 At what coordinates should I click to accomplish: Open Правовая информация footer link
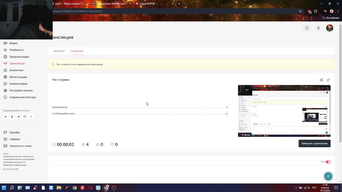tap(15, 165)
